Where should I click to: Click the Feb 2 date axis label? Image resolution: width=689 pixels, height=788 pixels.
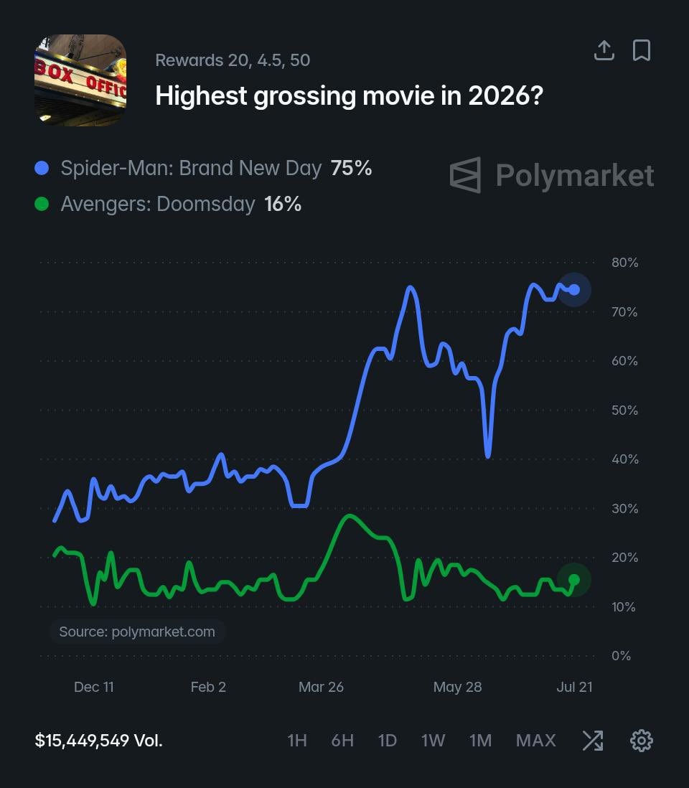pyautogui.click(x=208, y=687)
